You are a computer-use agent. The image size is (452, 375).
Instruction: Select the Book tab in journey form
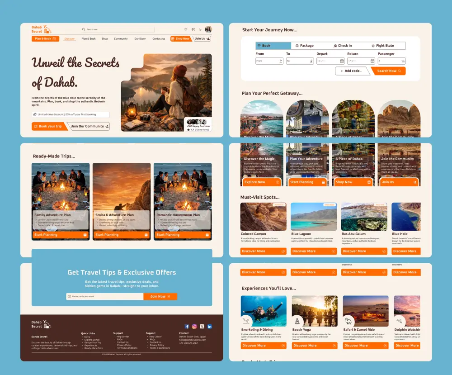[x=273, y=46]
